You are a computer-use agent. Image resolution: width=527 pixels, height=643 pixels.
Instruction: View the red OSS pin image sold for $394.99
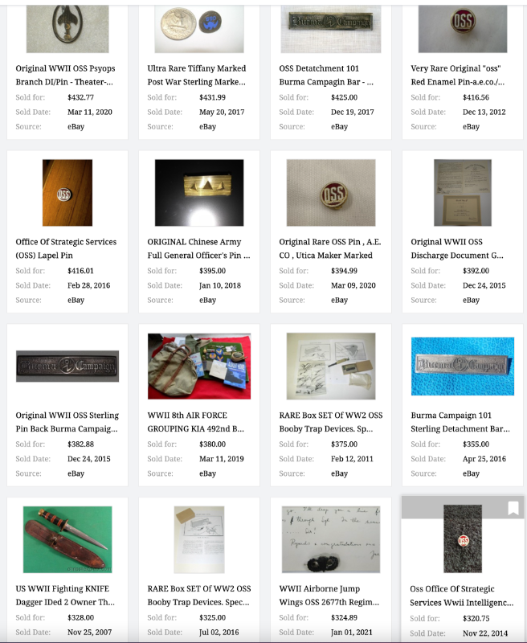pyautogui.click(x=331, y=193)
